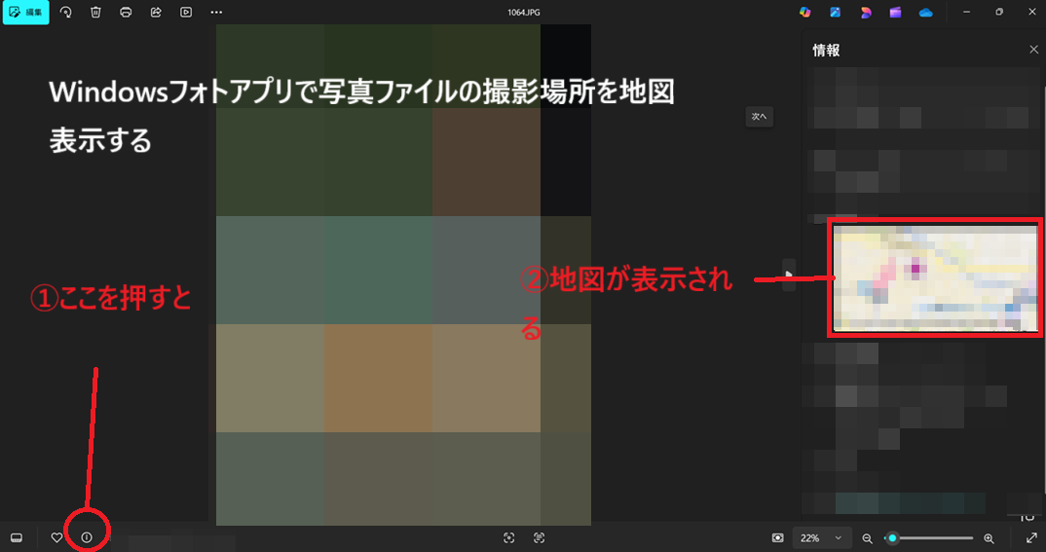Close the 情報 info panel
1046x552 pixels.
point(1034,50)
